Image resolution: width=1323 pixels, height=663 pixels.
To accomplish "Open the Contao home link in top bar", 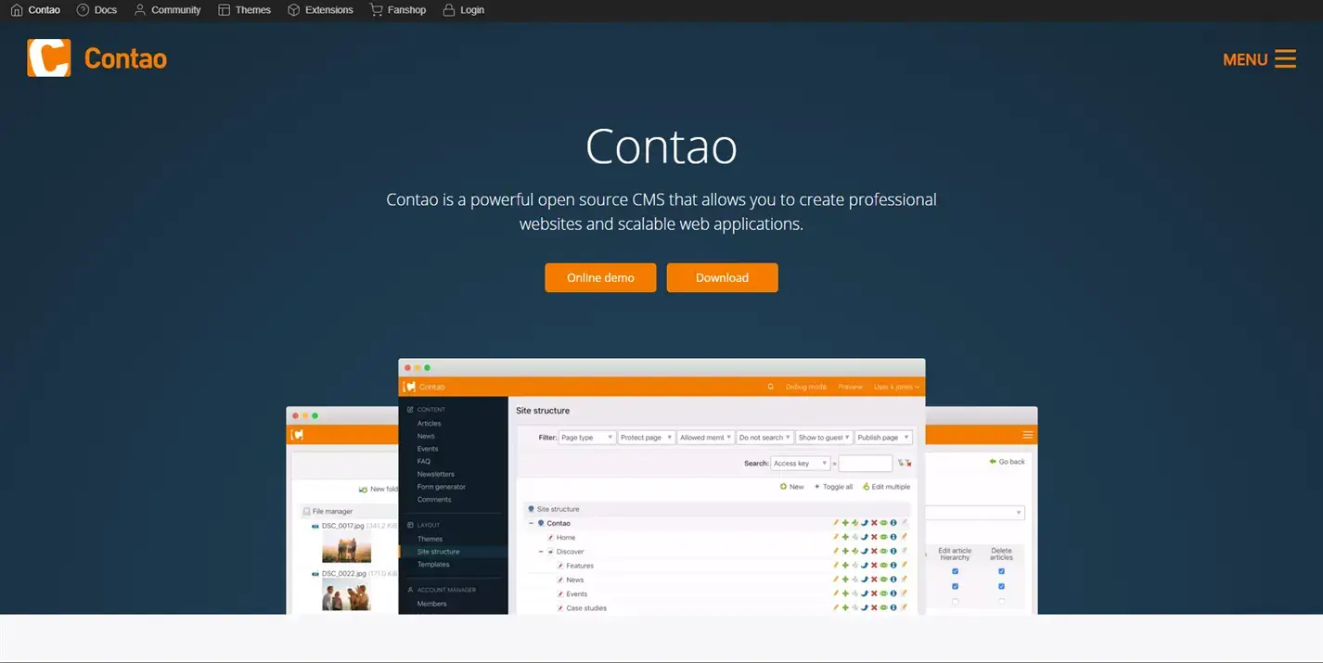I will click(x=35, y=10).
